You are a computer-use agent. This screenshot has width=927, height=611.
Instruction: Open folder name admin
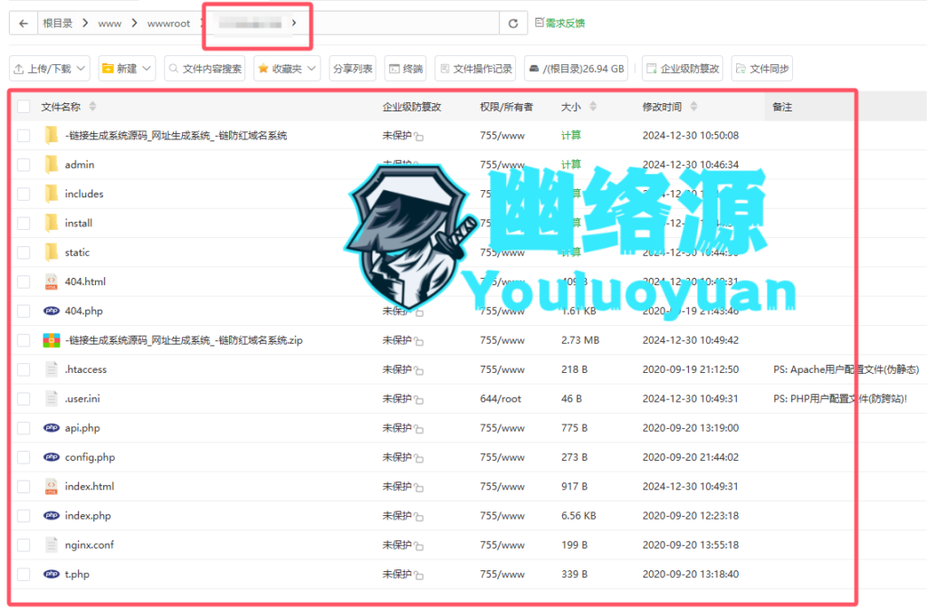pos(80,165)
